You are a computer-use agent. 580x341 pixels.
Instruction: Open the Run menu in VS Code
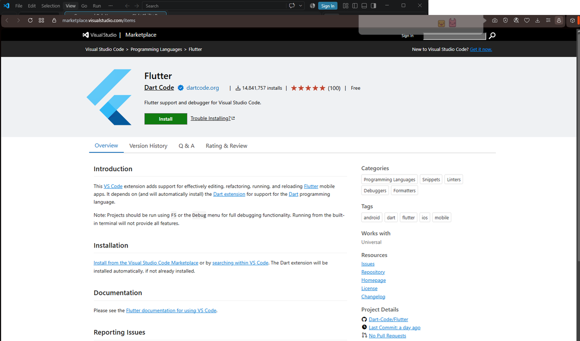[x=97, y=6]
